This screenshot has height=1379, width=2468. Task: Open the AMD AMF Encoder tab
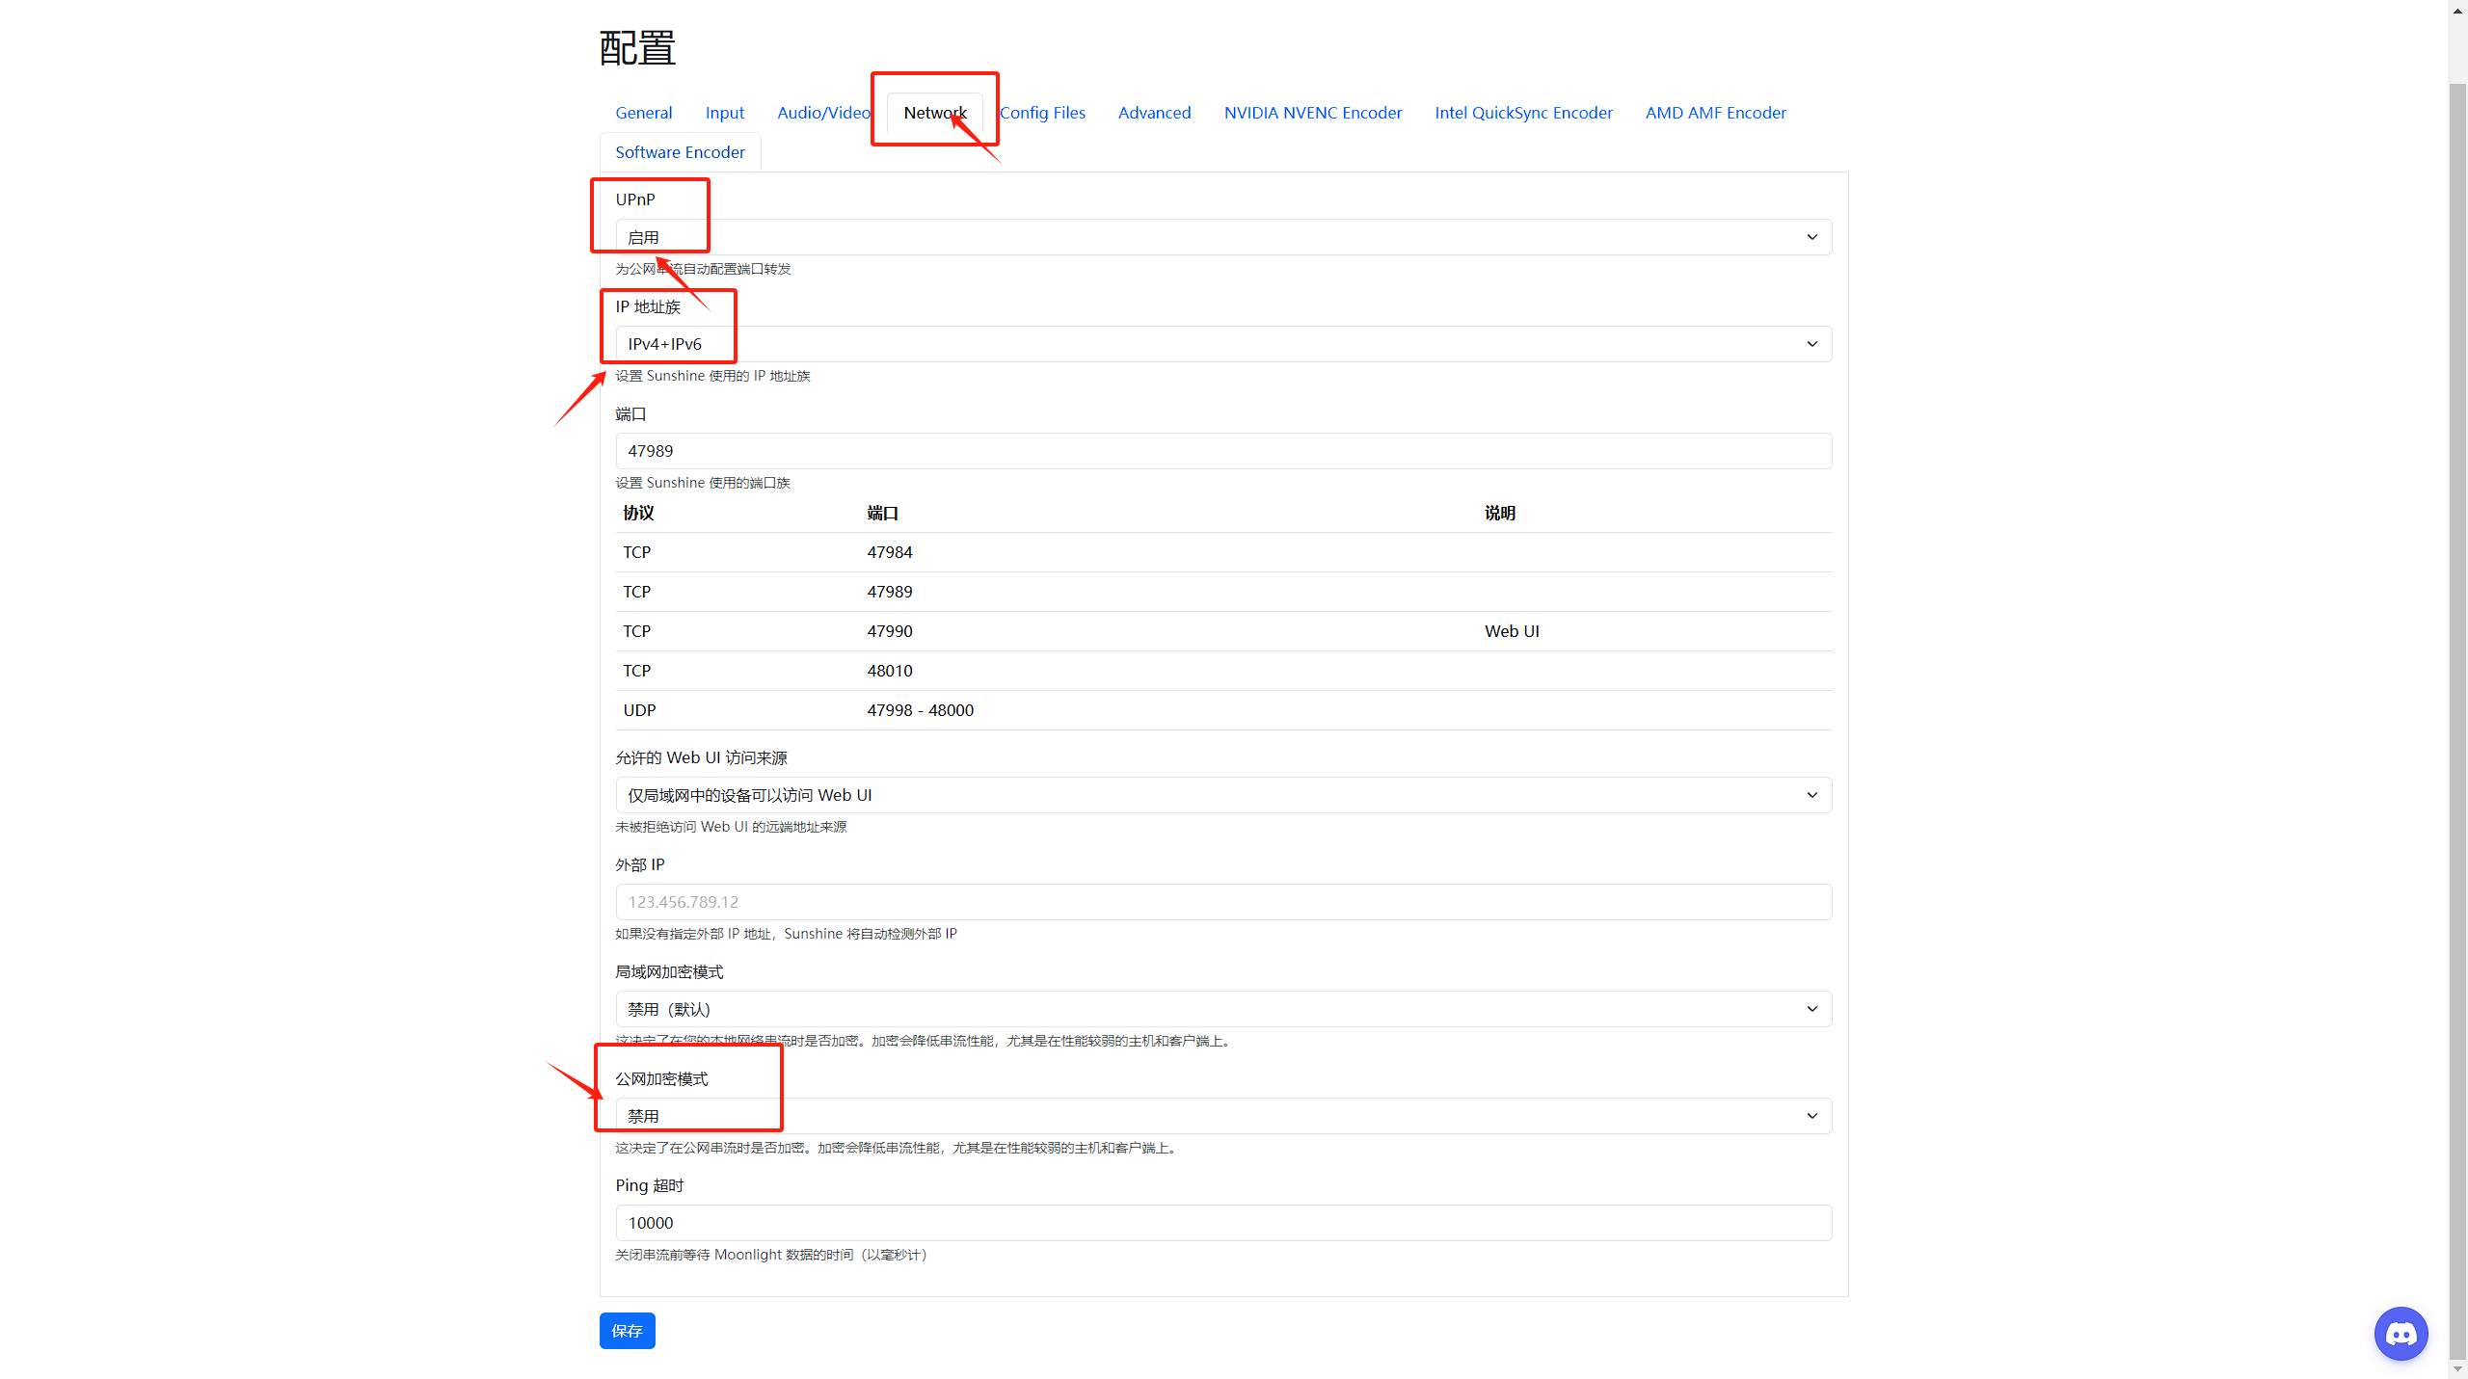(x=1715, y=113)
